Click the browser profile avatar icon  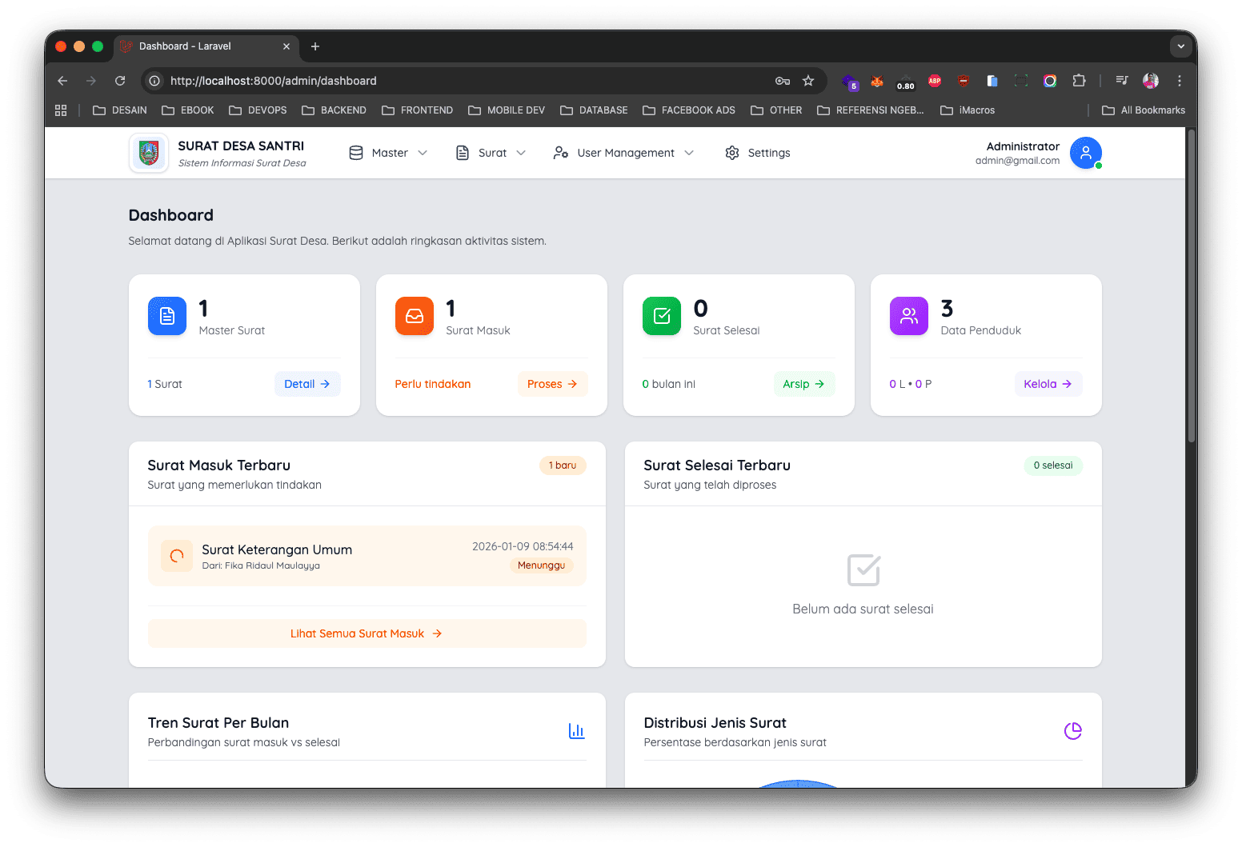[x=1151, y=81]
